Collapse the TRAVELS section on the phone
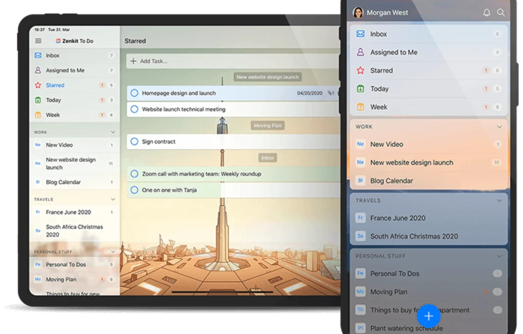The image size is (523, 334). (500, 200)
